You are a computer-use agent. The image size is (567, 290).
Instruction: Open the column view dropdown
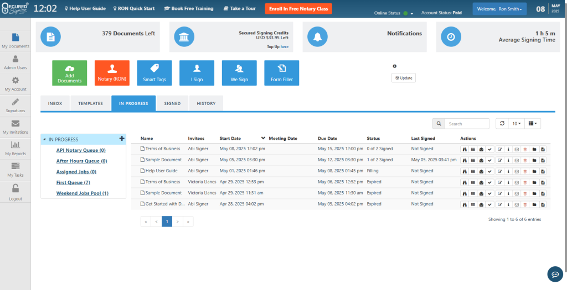(x=533, y=124)
